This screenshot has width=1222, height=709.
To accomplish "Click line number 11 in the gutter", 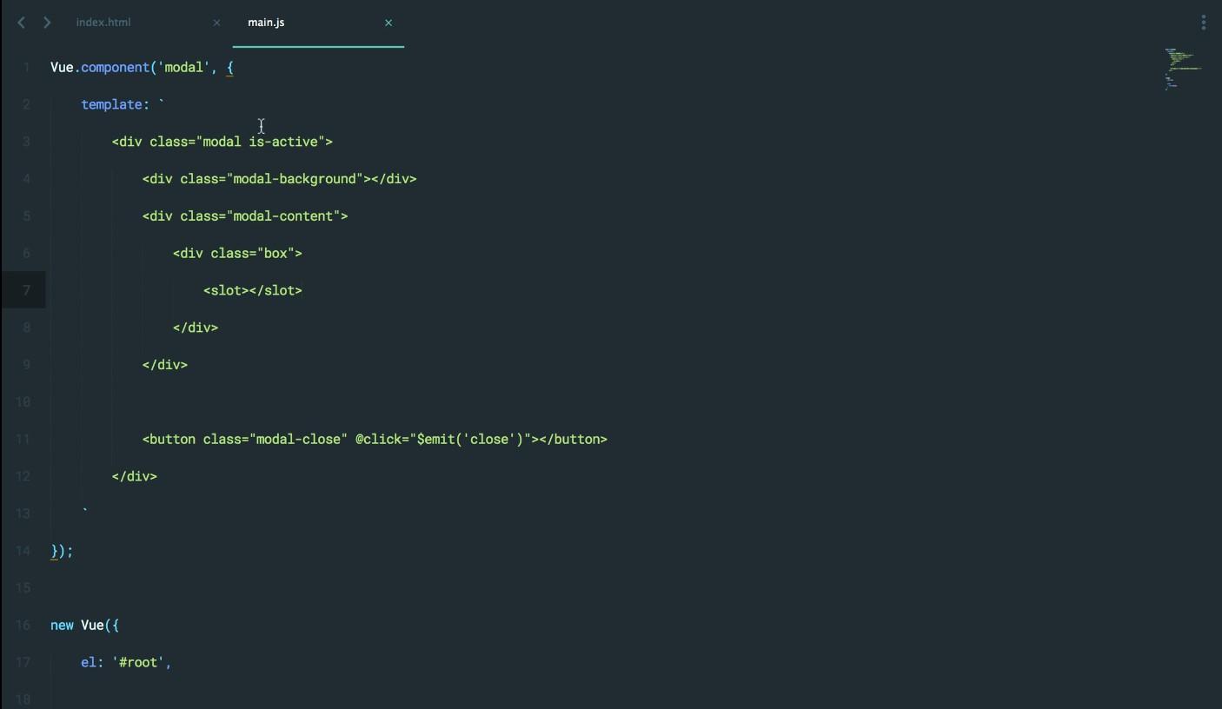I will click(x=23, y=439).
